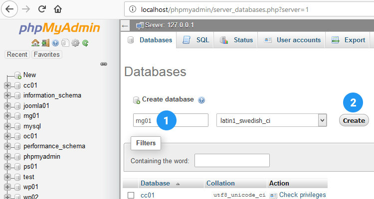Select cc01 in the navigation tree
374x199 pixels.
[30, 86]
